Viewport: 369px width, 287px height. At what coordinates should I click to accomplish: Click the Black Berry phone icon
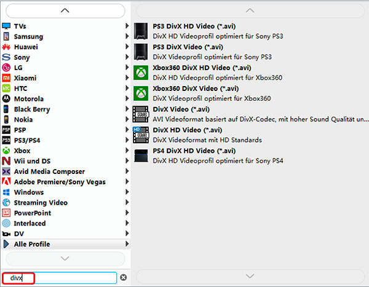point(6,109)
